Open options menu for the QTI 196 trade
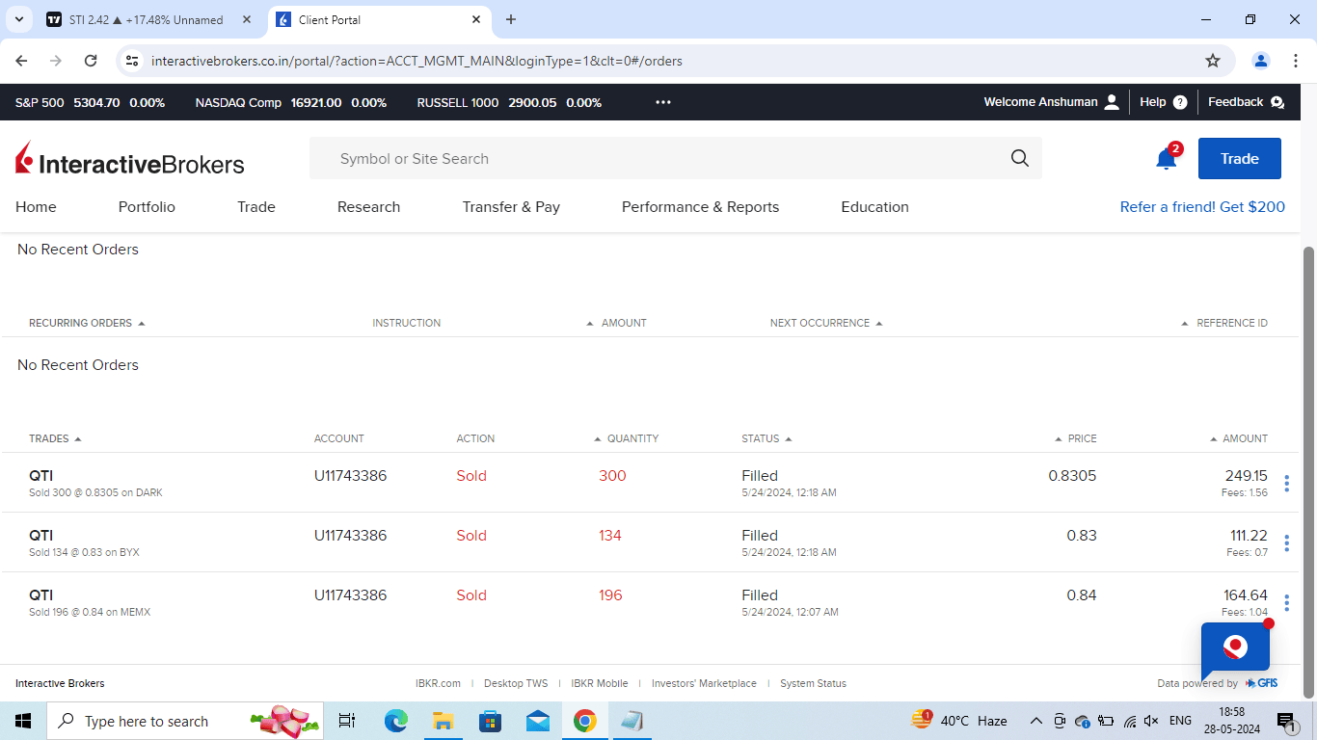 tap(1286, 603)
